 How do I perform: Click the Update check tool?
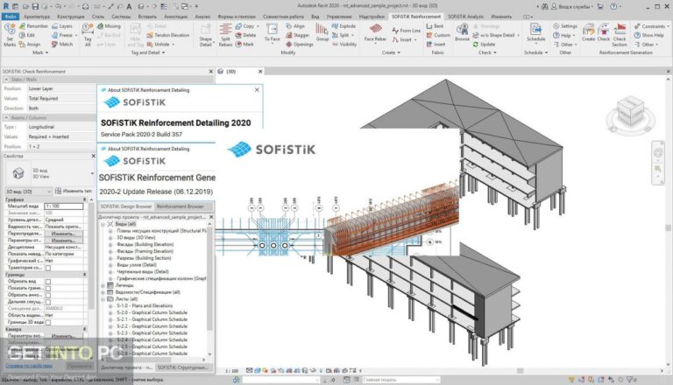(x=484, y=44)
